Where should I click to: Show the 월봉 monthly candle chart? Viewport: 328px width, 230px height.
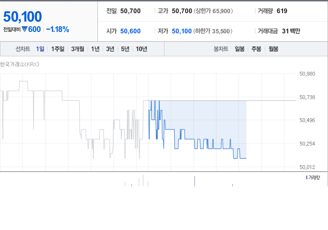pos(273,49)
